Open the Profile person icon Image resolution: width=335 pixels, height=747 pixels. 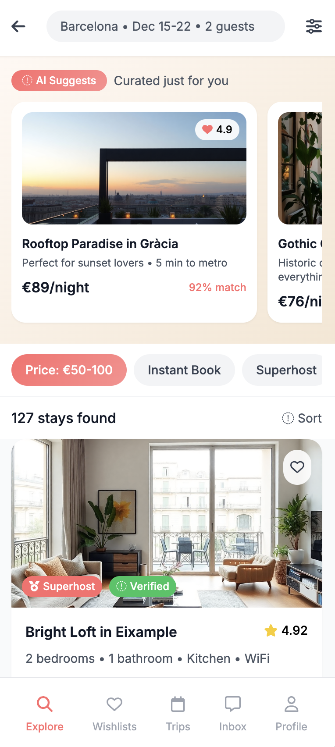pyautogui.click(x=291, y=712)
